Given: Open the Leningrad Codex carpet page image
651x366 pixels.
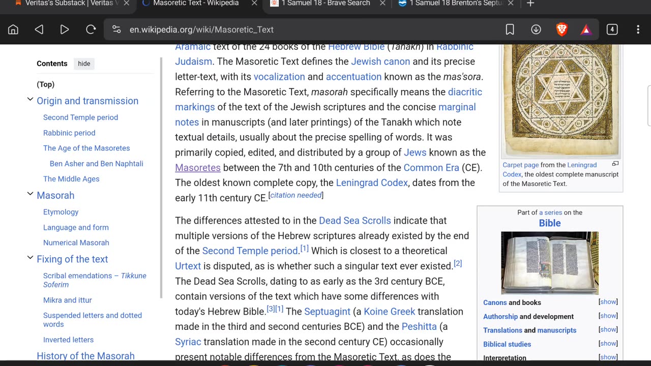Looking at the screenshot, I should (560, 101).
